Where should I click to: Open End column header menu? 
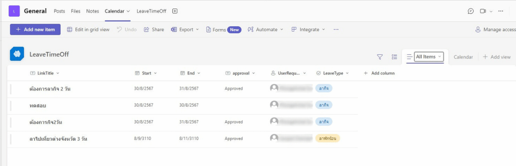(190, 73)
